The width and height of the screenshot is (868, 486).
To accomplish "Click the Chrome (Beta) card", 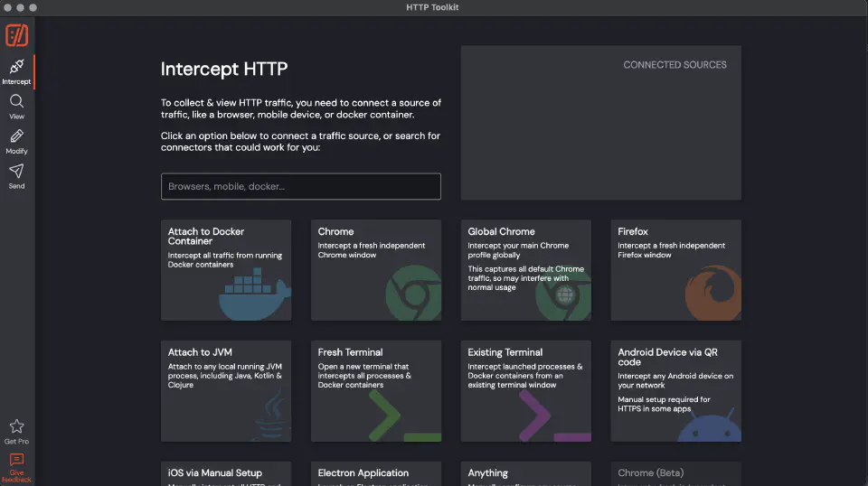I will 676,474.
